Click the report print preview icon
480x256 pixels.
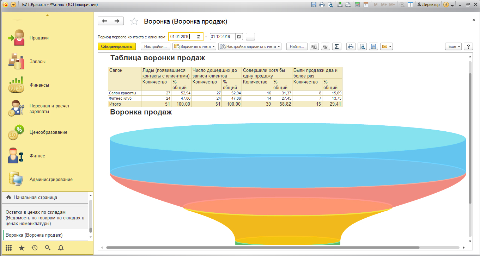(x=362, y=46)
